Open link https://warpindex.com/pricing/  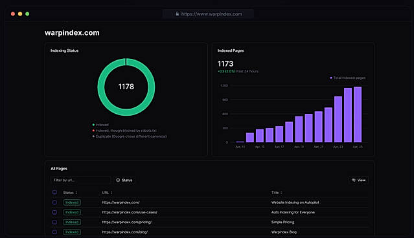[127, 222]
